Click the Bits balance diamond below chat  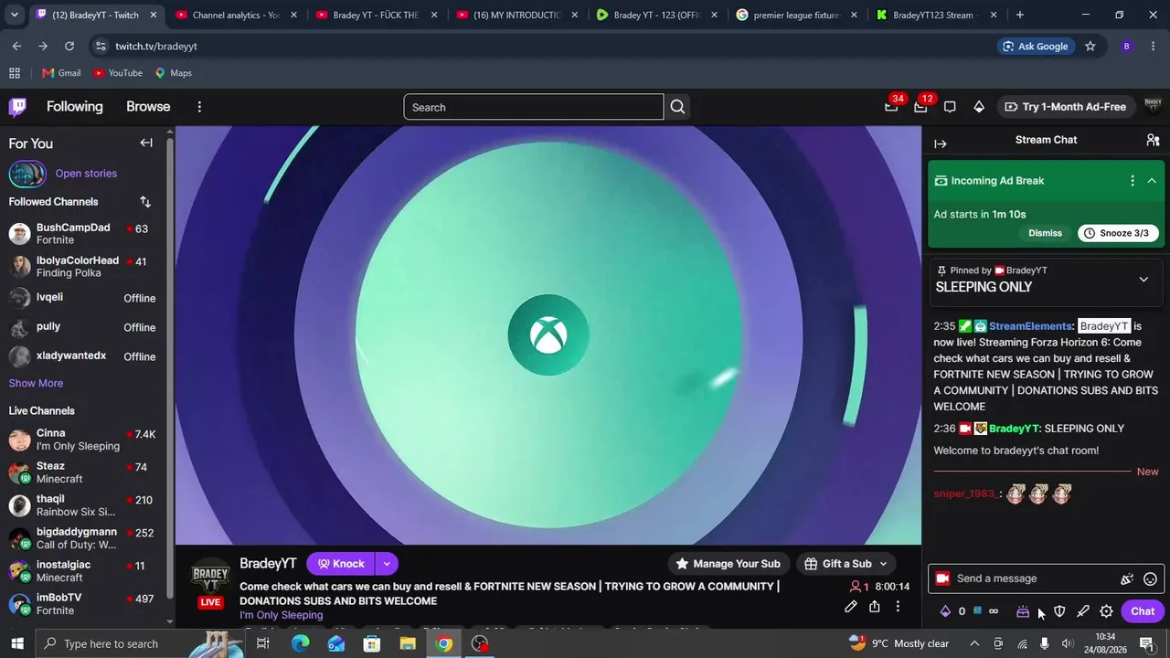pyautogui.click(x=946, y=611)
